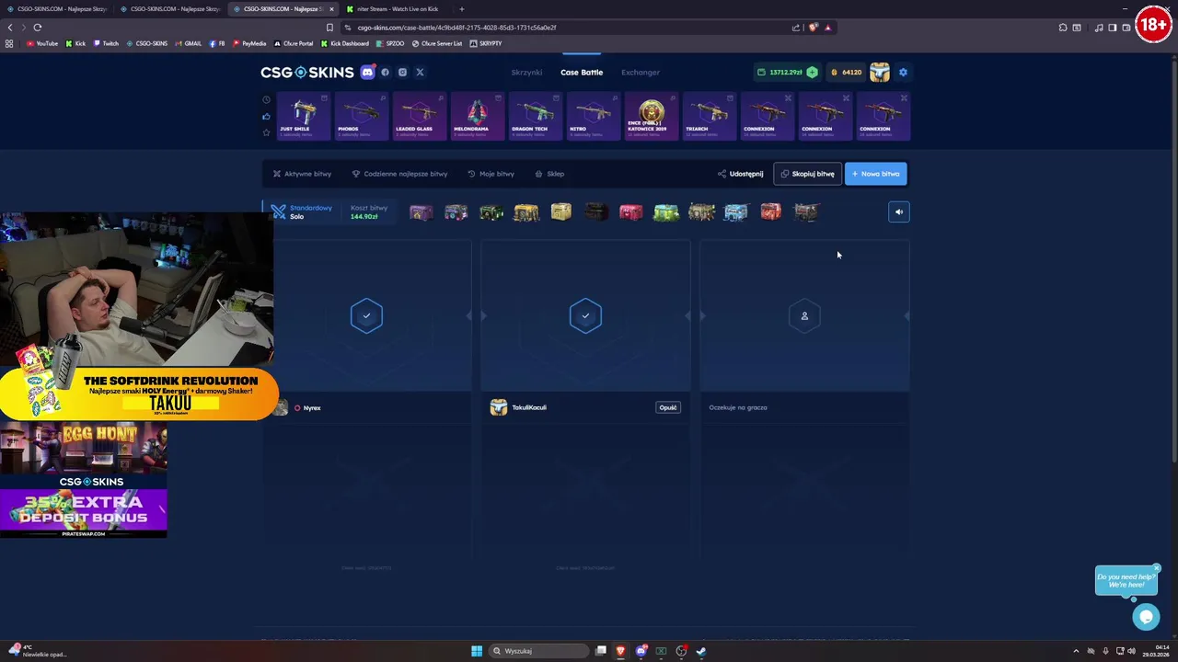Click the Wyszukaj taskbar search box
Viewport: 1178px width, 662px height.
click(x=538, y=651)
